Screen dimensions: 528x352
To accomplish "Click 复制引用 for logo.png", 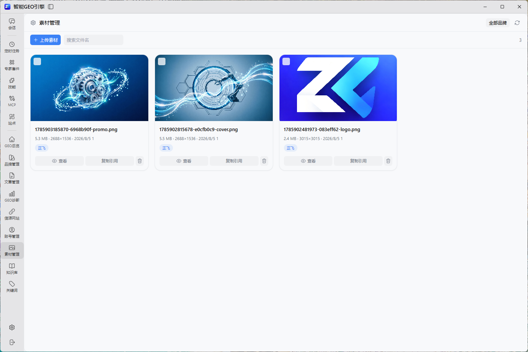I will 358,161.
